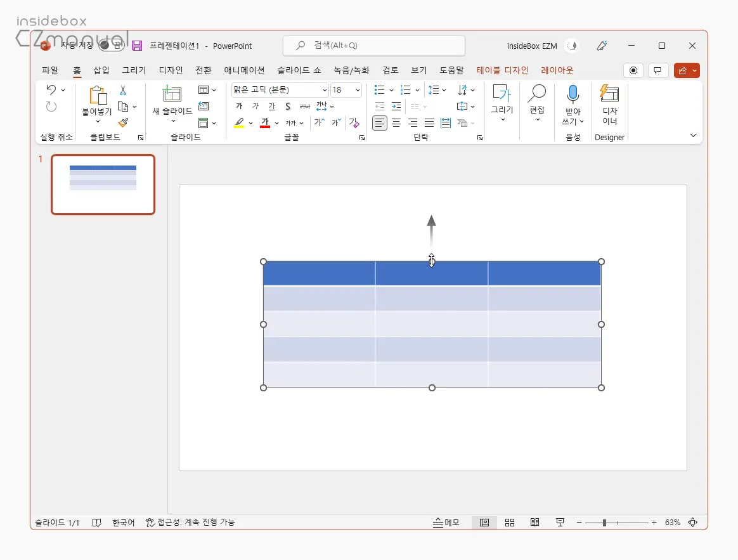The image size is (738, 560).
Task: Click the Notes (메모) button in status bar
Action: 446,523
